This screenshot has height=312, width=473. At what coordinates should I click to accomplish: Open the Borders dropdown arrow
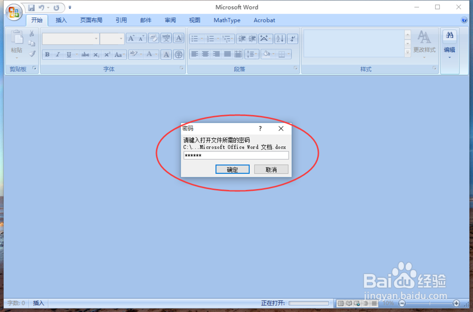289,54
